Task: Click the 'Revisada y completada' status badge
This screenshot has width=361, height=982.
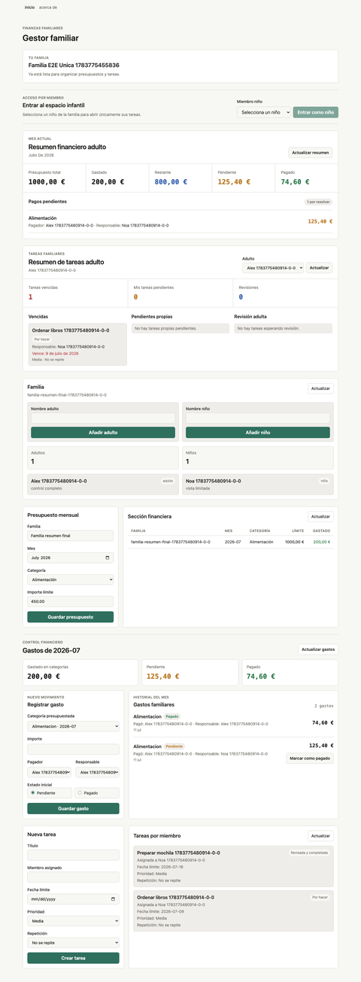Action: click(x=310, y=853)
